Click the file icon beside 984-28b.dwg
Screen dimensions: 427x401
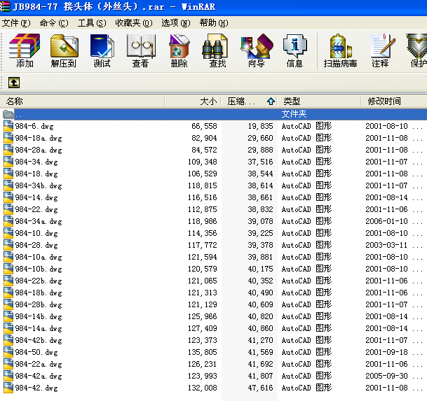[x=8, y=304]
